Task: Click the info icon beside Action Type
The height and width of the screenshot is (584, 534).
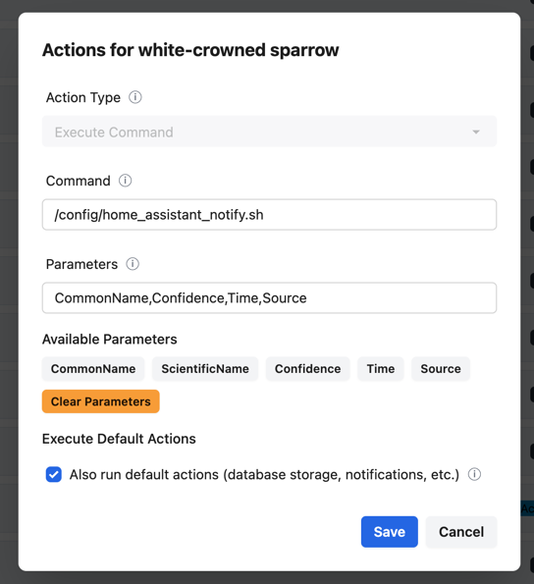Action: pyautogui.click(x=135, y=97)
